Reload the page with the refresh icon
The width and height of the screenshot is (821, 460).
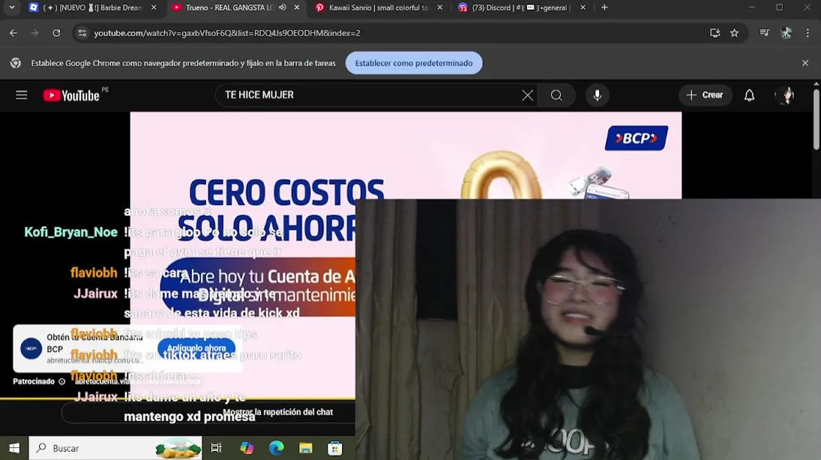(x=56, y=33)
